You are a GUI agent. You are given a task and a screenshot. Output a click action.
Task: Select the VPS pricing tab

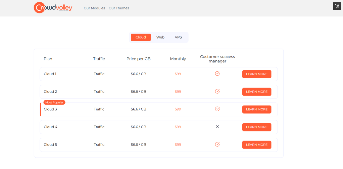point(178,37)
